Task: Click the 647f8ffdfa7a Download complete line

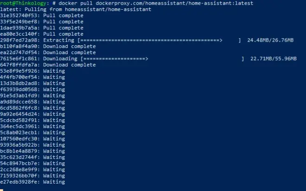Action: click(x=48, y=65)
